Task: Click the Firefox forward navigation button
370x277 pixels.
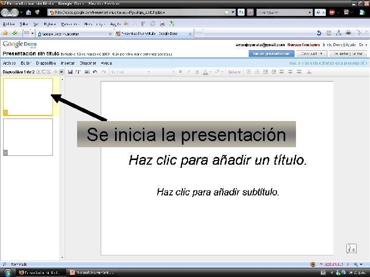Action: tap(14, 12)
